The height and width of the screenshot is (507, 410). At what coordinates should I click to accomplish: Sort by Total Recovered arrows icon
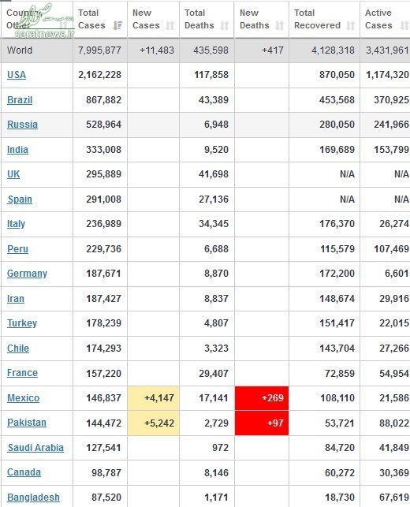tap(351, 25)
